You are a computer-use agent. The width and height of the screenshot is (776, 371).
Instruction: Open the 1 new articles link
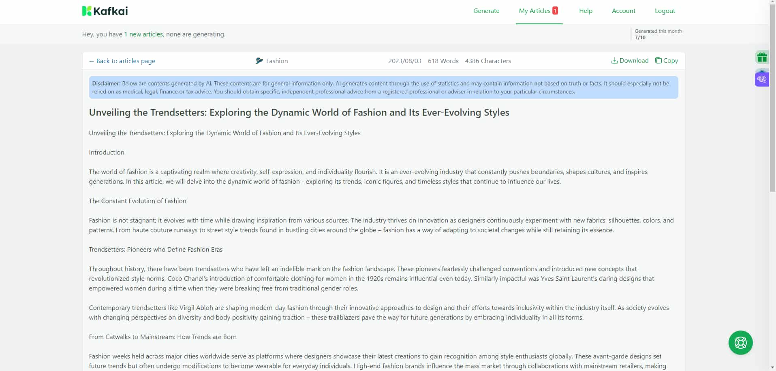click(143, 34)
